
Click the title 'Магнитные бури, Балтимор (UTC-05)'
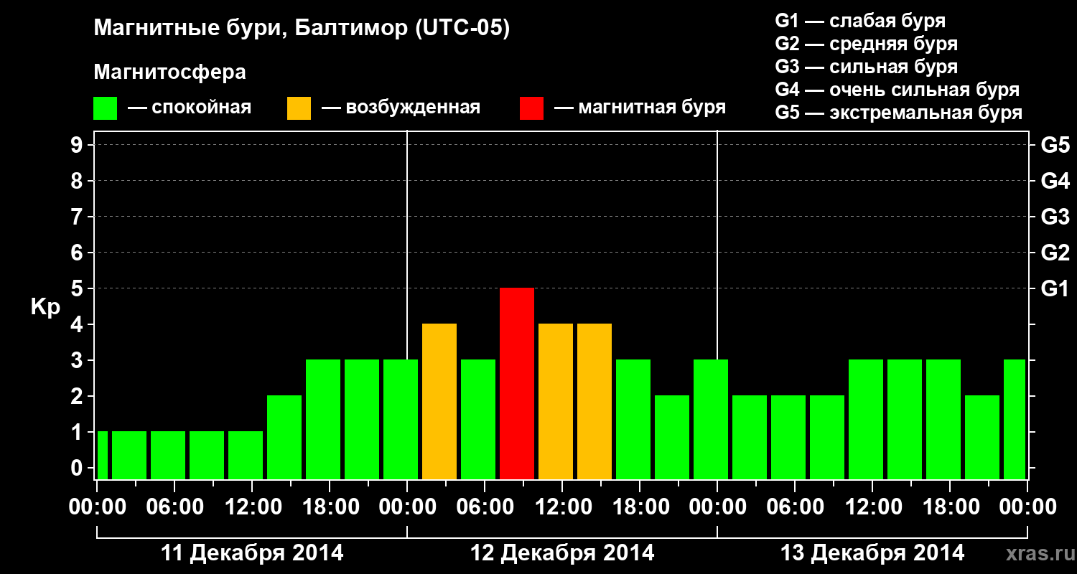pos(302,29)
